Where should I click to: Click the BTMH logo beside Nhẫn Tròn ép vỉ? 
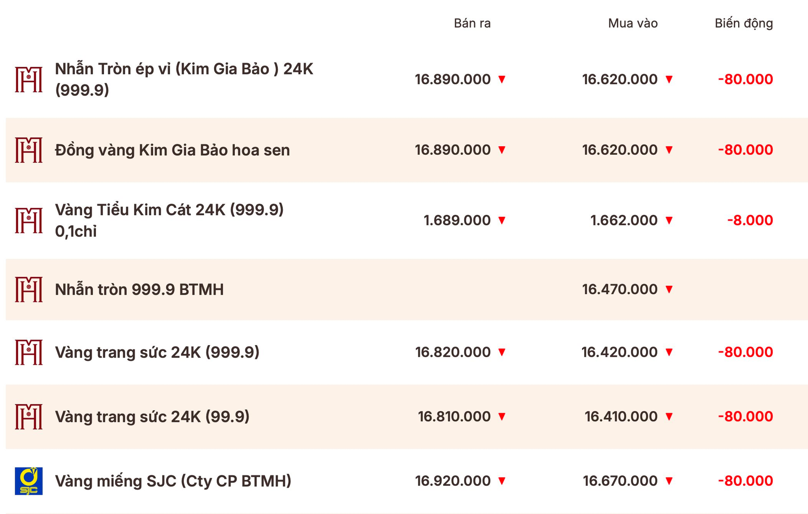tap(29, 79)
